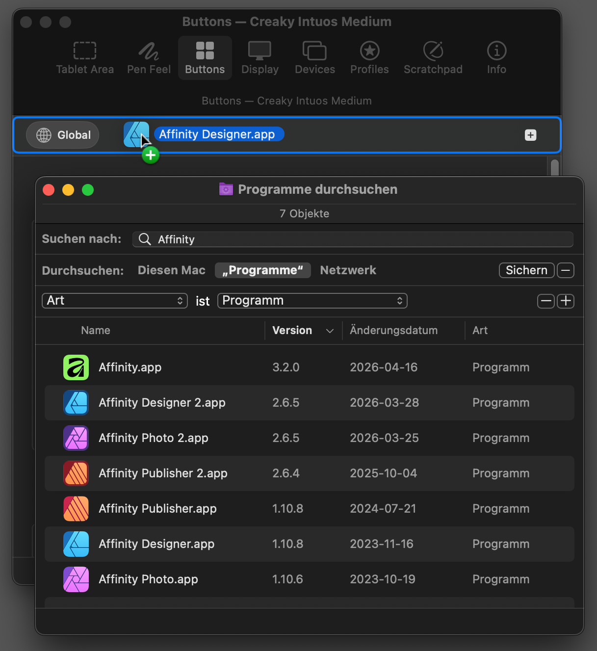Screen dimensions: 597x651
Task: Click the date 2026-04-16
Action: tap(384, 367)
